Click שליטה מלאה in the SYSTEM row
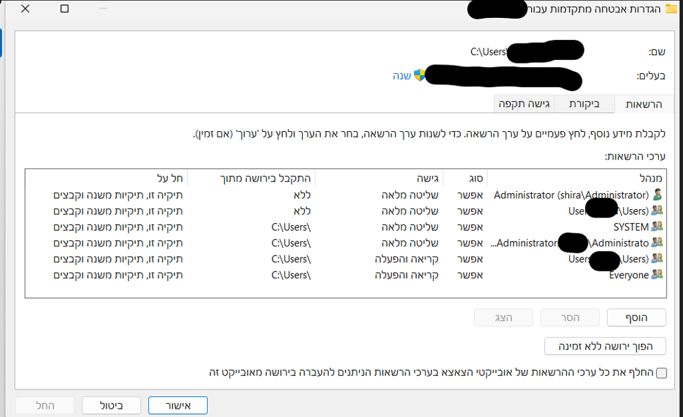The image size is (683, 417). pyautogui.click(x=410, y=226)
